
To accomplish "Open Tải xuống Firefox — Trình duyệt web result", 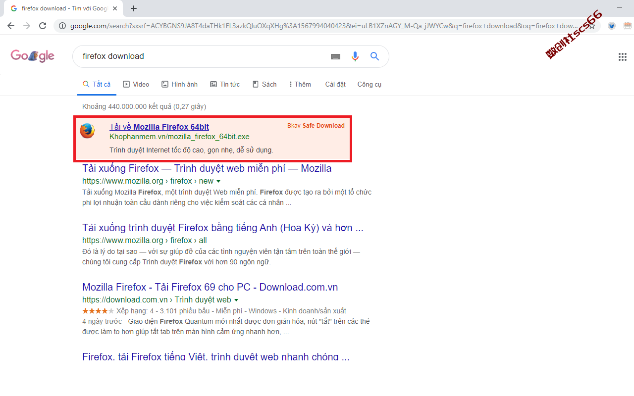I will [x=207, y=168].
